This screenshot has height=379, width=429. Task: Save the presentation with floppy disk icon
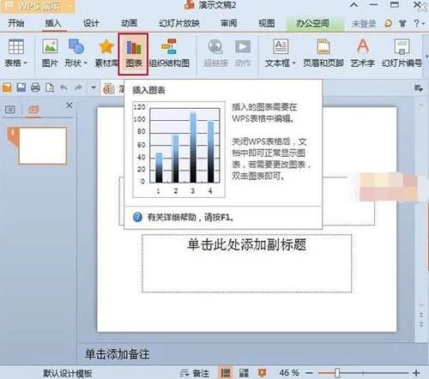click(21, 87)
